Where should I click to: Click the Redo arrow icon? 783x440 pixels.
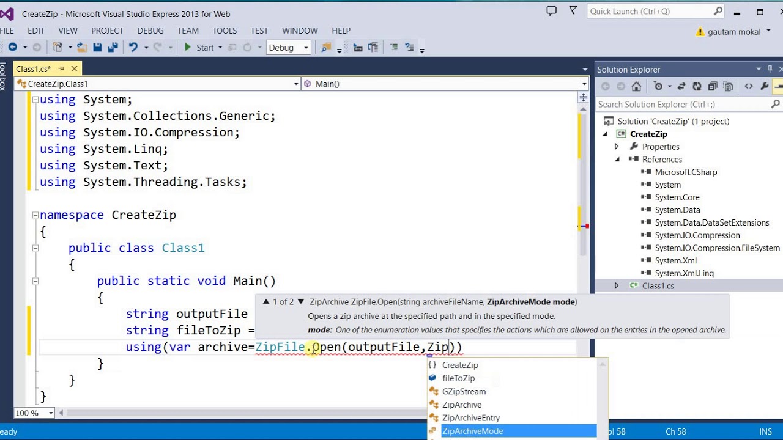157,48
